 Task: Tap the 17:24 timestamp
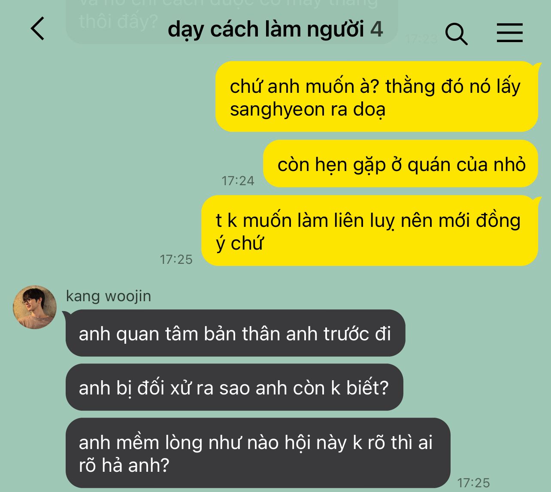click(x=238, y=180)
